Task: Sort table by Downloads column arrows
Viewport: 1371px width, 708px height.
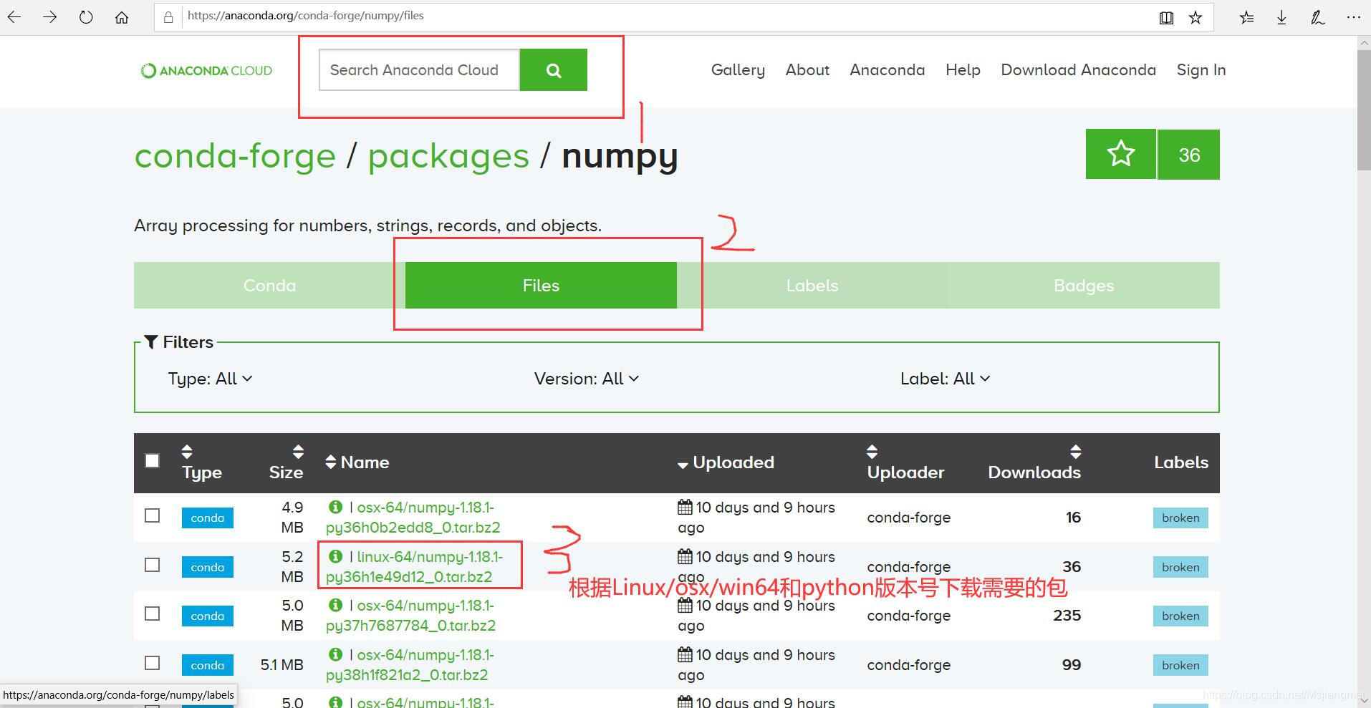Action: 1075,452
